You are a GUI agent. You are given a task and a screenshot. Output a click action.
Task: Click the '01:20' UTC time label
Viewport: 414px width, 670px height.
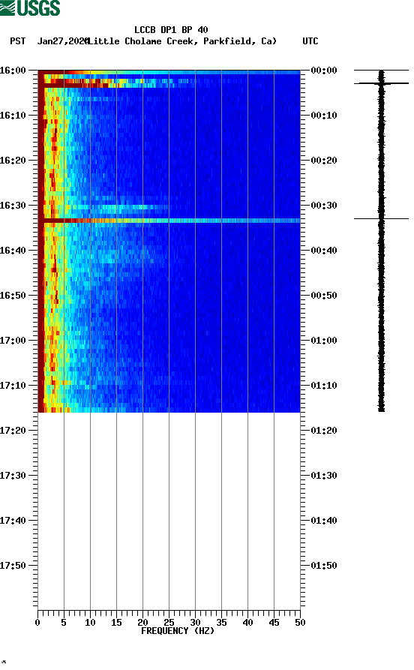pyautogui.click(x=324, y=431)
